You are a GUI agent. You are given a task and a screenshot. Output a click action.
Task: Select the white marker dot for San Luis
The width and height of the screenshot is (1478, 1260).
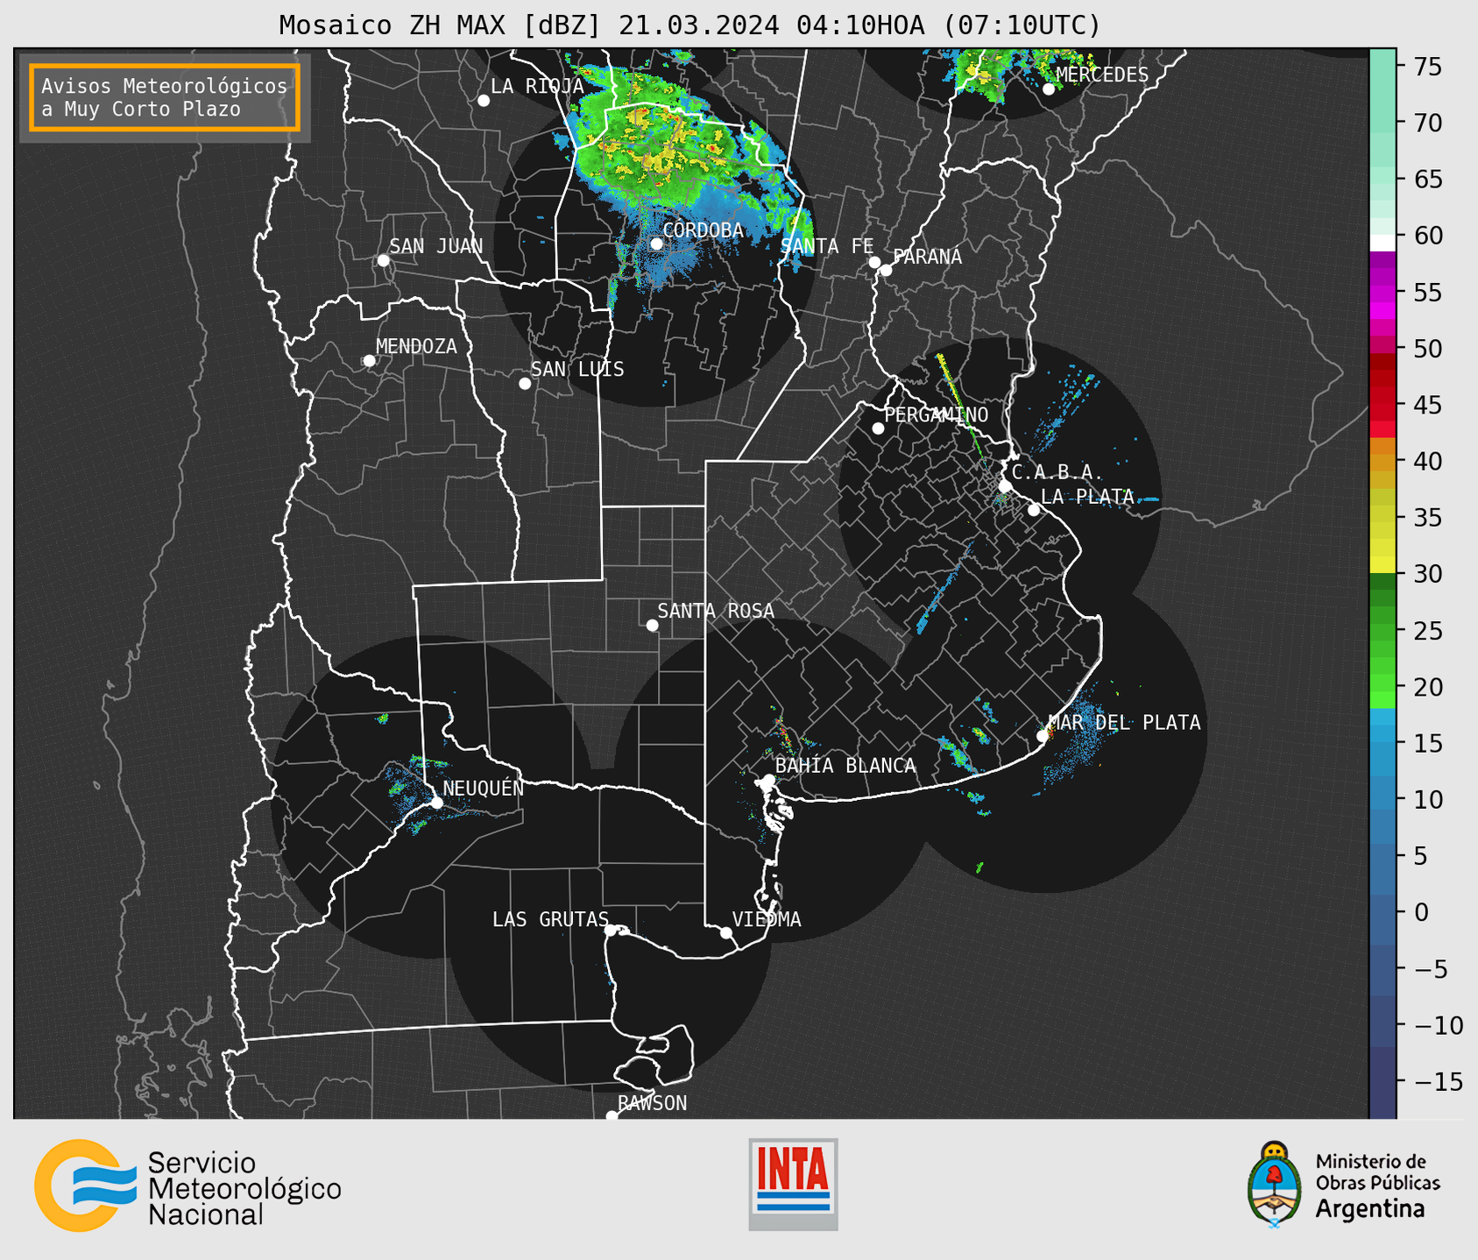coord(525,384)
